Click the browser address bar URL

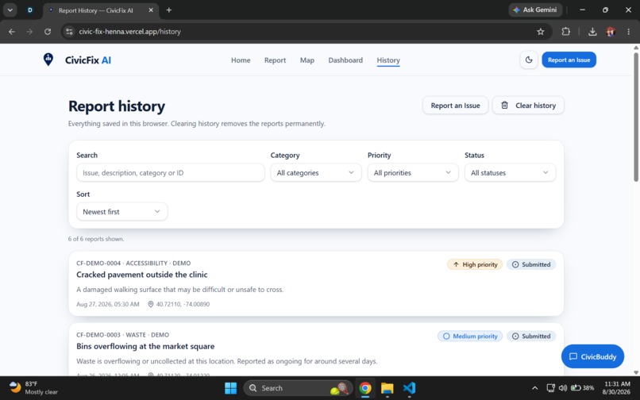coord(129,32)
